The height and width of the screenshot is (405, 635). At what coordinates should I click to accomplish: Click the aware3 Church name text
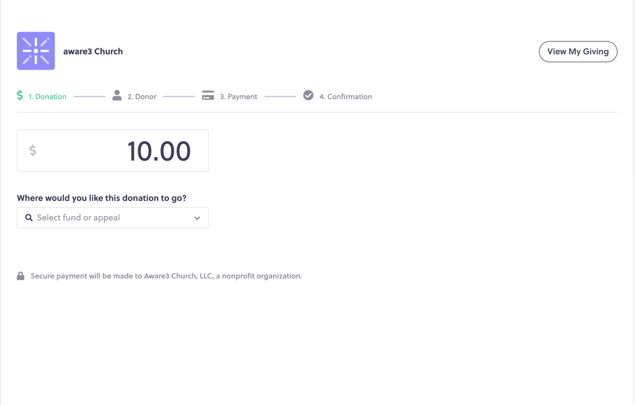[x=93, y=51]
